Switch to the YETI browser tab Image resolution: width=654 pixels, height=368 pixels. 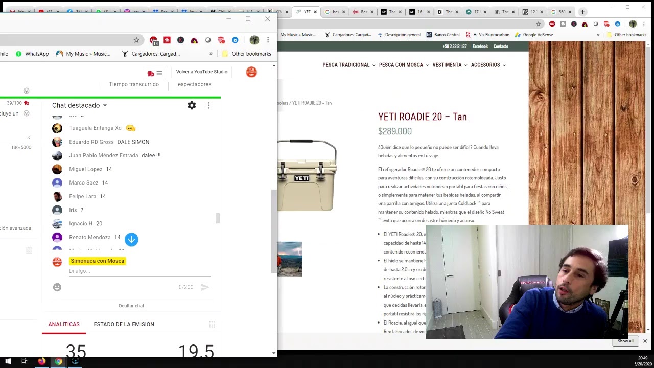coord(307,12)
